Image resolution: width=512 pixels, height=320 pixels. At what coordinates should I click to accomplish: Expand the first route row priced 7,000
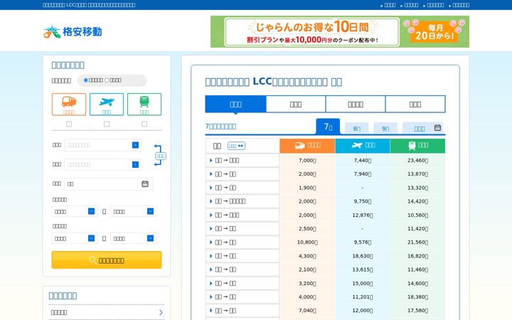point(242,160)
